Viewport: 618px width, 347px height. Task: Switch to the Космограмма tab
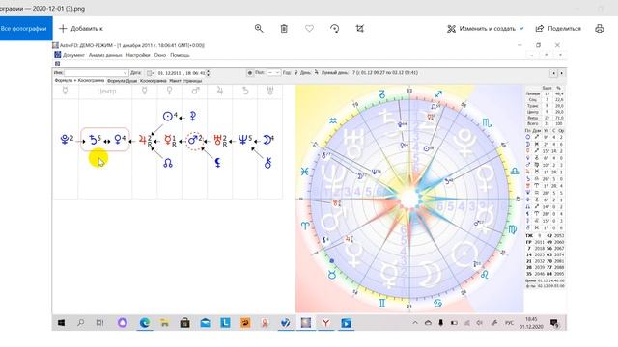pyautogui.click(x=153, y=81)
